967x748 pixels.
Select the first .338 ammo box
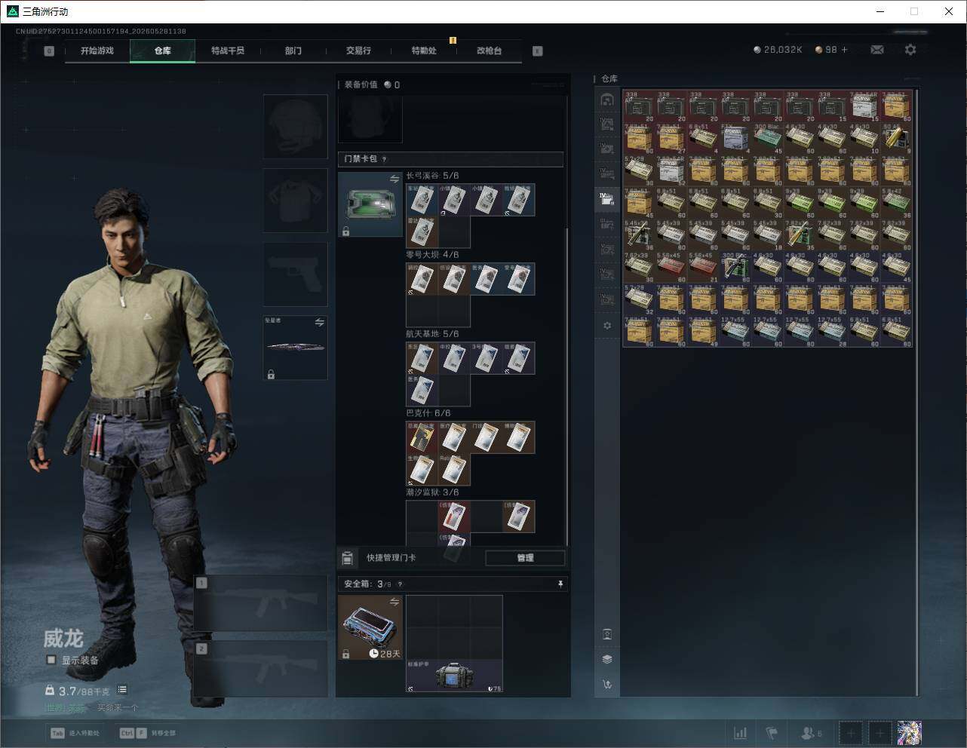coord(640,106)
